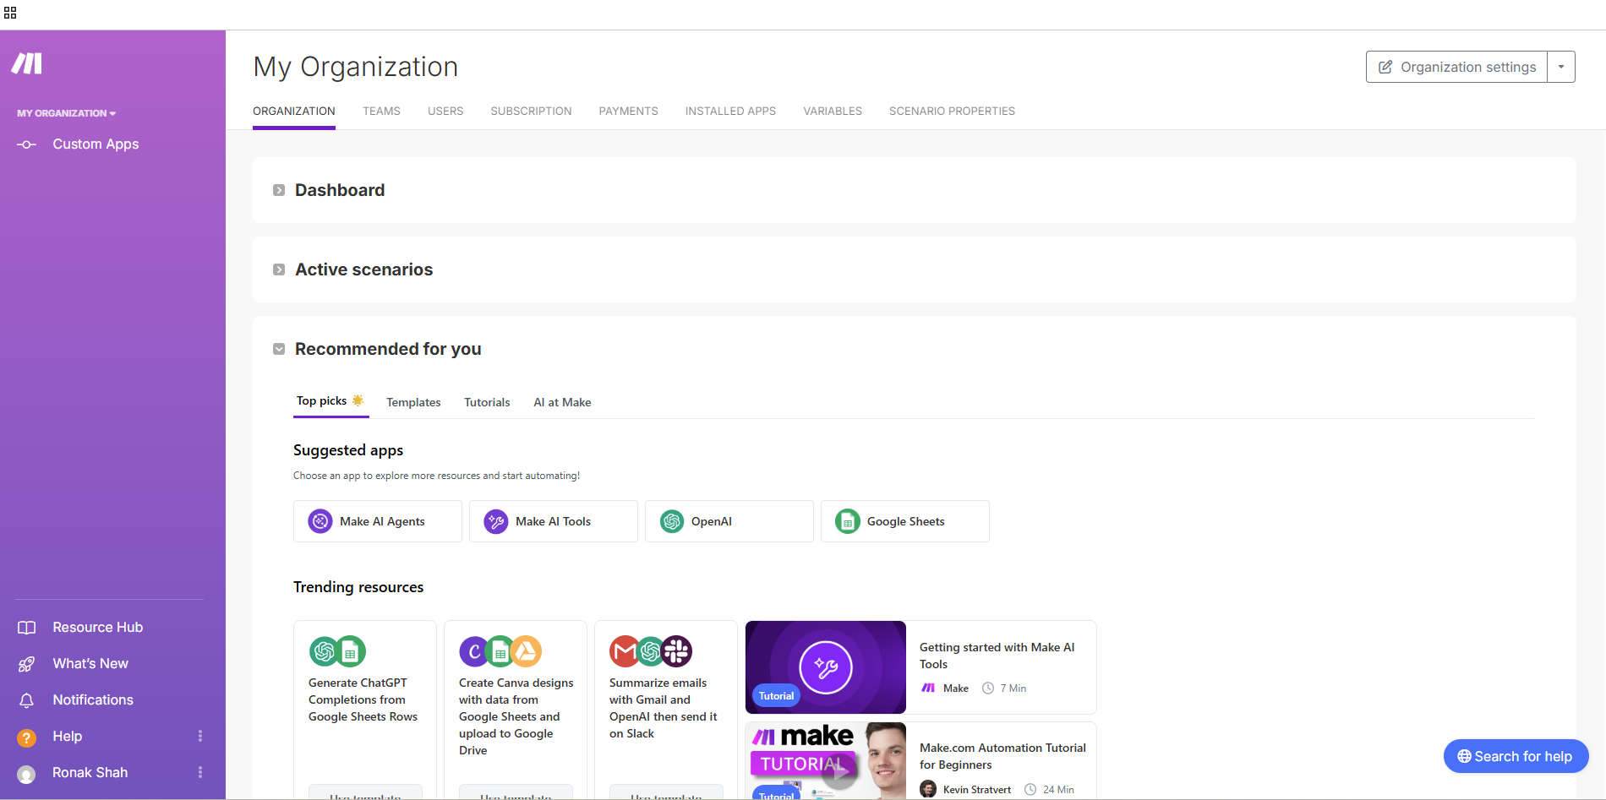Click the Slack icon on Summarize emails card

[x=677, y=651]
